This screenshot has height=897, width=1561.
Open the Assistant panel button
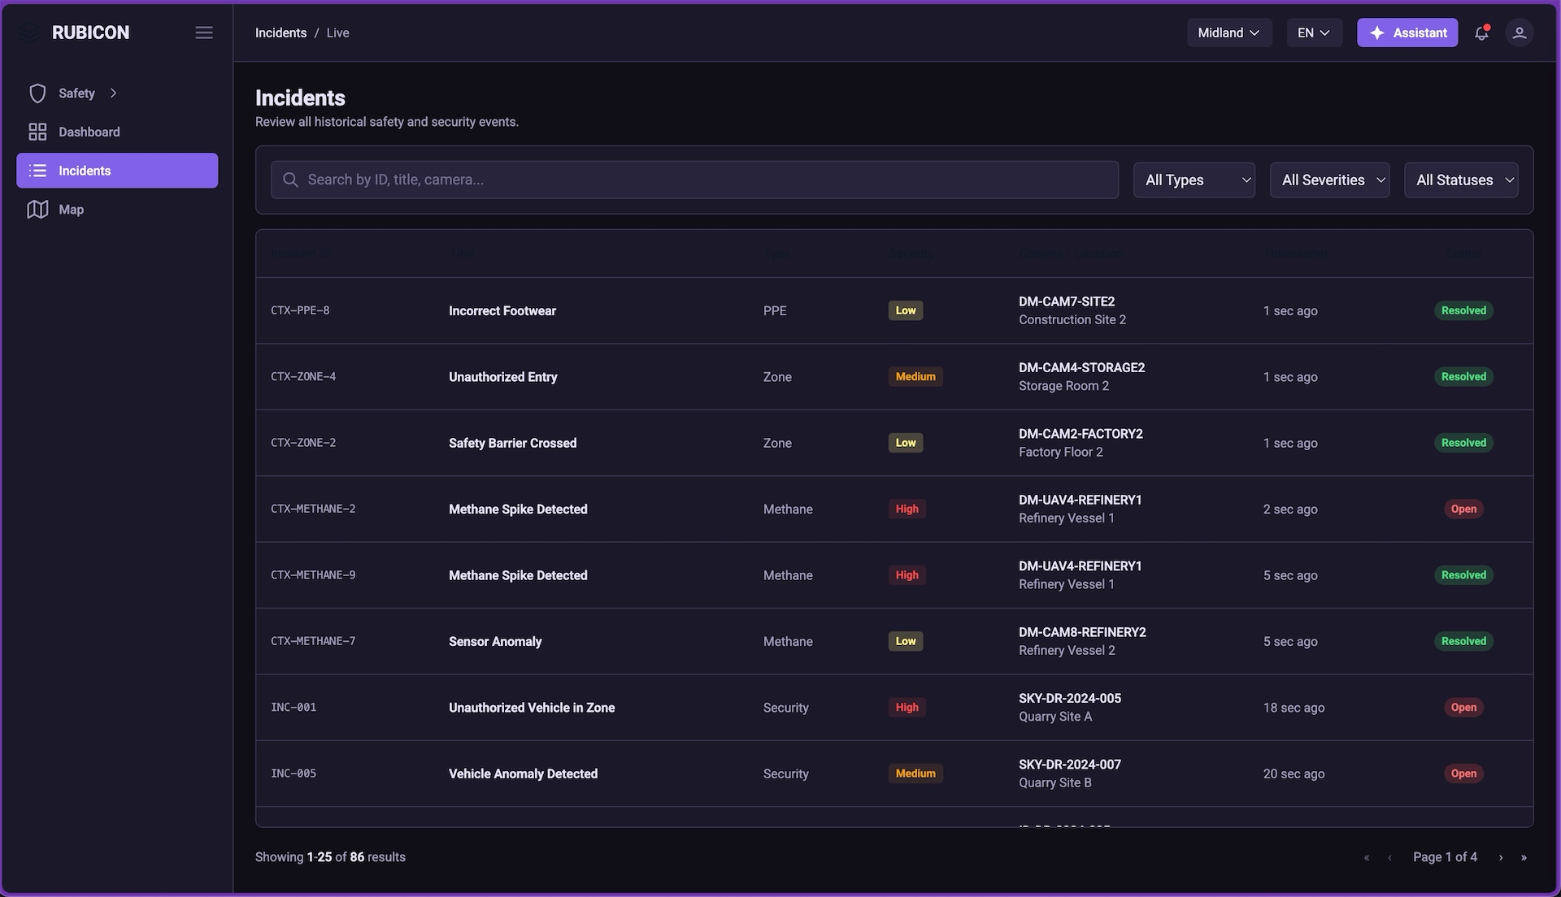click(x=1407, y=32)
